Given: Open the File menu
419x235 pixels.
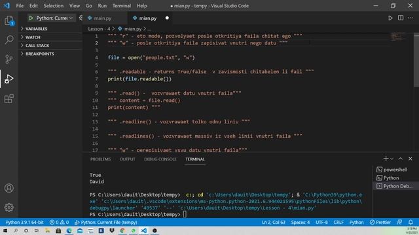Looking at the screenshot, I should click(20, 6).
